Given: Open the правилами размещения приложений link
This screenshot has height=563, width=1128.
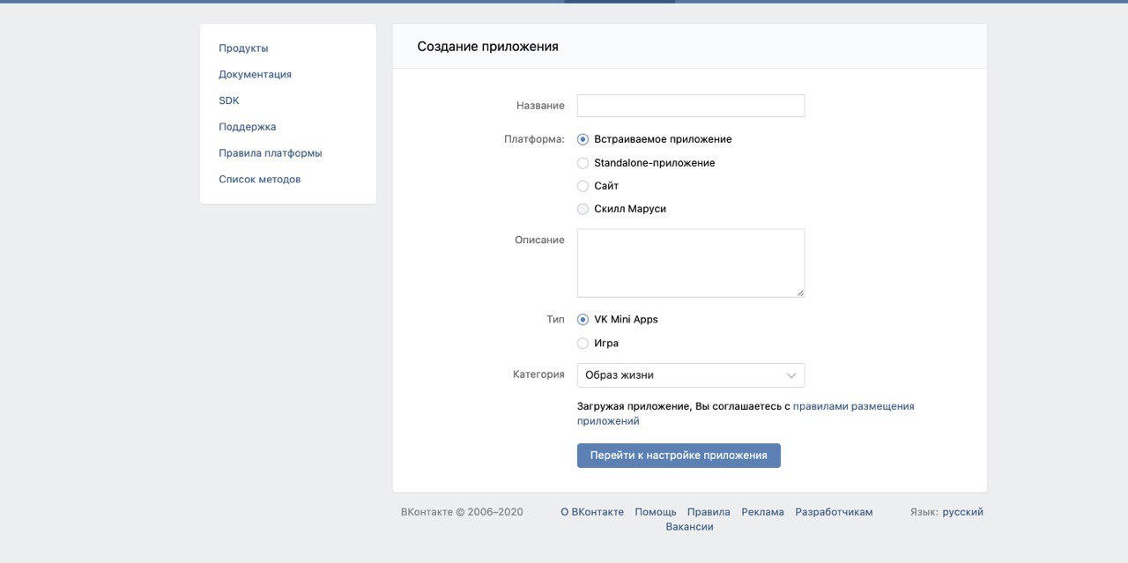Looking at the screenshot, I should (853, 406).
